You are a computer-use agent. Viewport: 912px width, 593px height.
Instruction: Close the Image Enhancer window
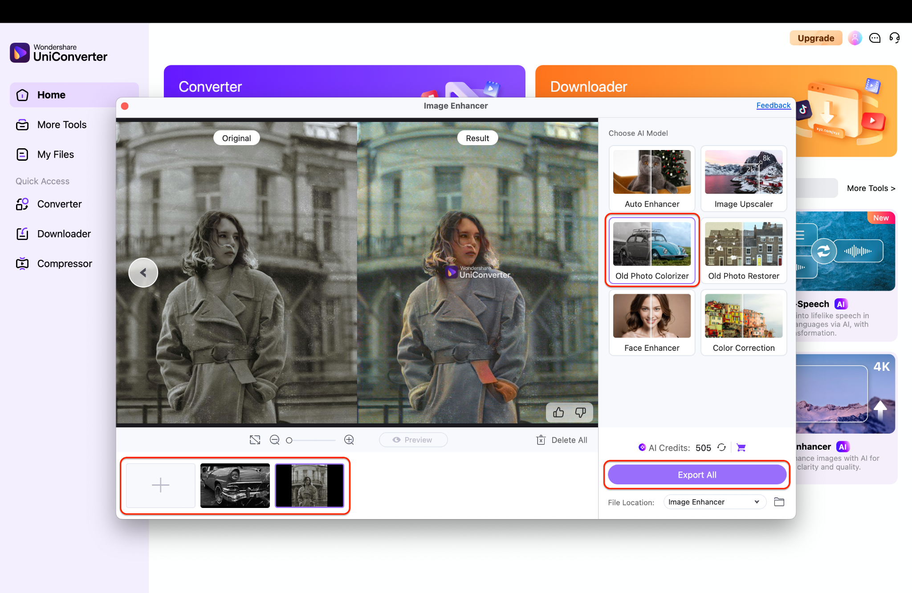coord(125,106)
